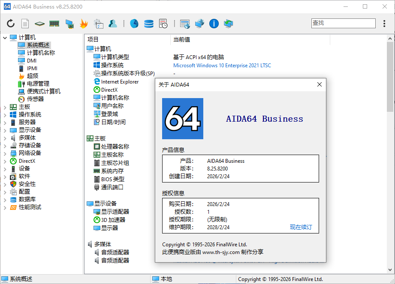Image resolution: width=395 pixels, height=284 pixels.
Task: Select 电源管理 in the sidebar tree
Action: (x=38, y=84)
